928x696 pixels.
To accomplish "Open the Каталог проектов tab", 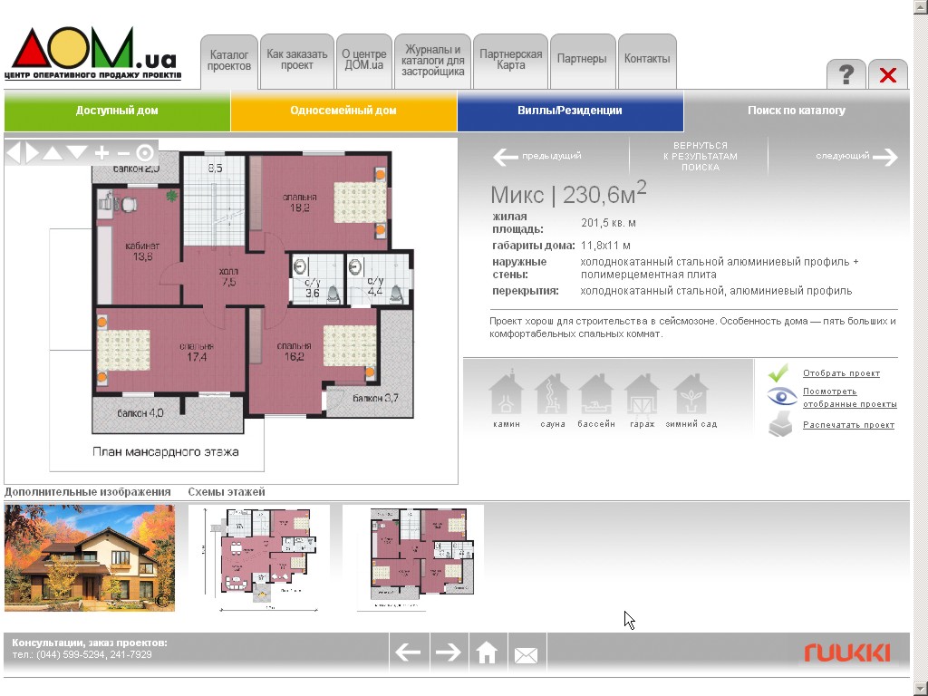I will tap(229, 62).
